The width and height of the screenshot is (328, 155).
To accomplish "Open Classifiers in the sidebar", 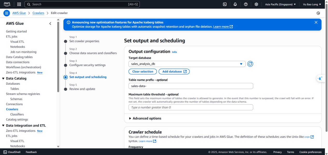I will click(x=17, y=114).
